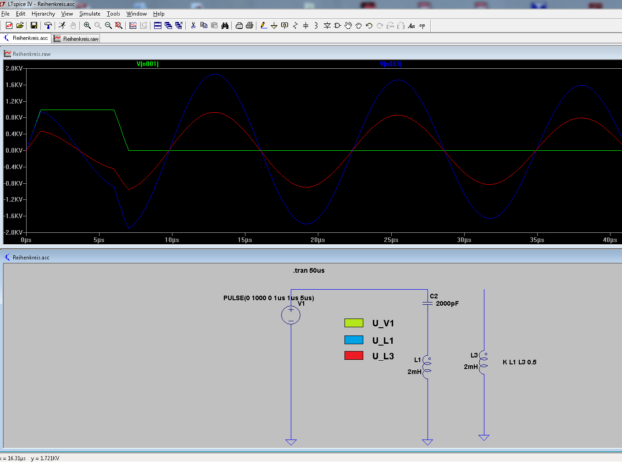The image size is (622, 462).
Task: Select the Diode component tool
Action: coord(327,26)
